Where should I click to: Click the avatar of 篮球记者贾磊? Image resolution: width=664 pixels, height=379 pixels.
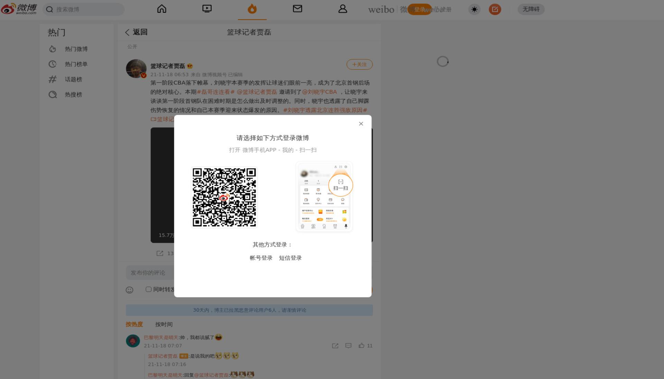point(136,68)
